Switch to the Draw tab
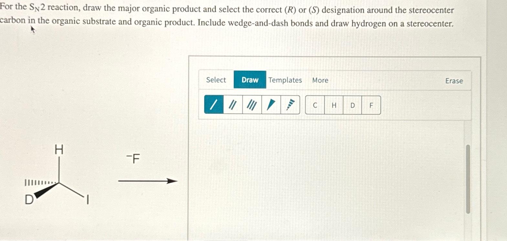 tap(250, 80)
